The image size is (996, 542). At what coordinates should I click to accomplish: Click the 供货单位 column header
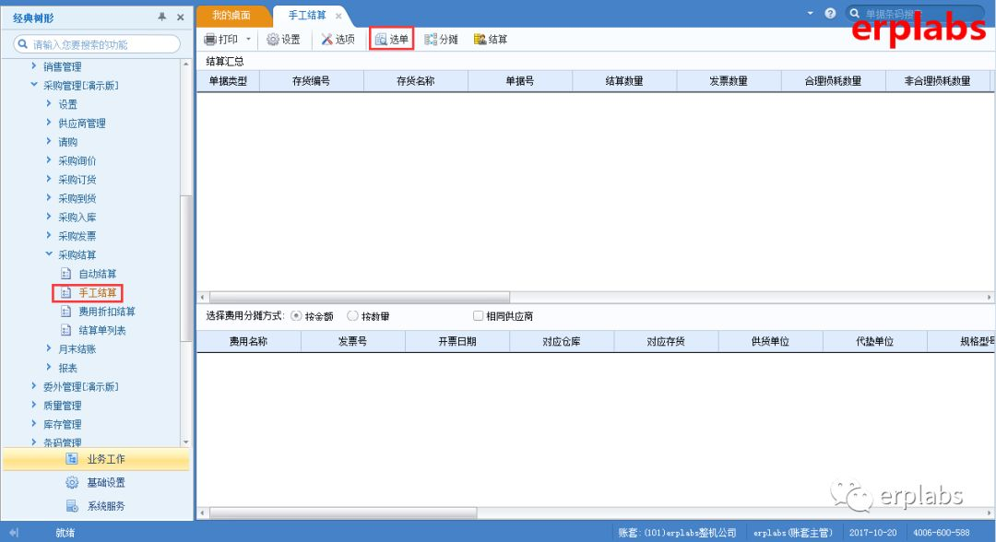coord(770,341)
